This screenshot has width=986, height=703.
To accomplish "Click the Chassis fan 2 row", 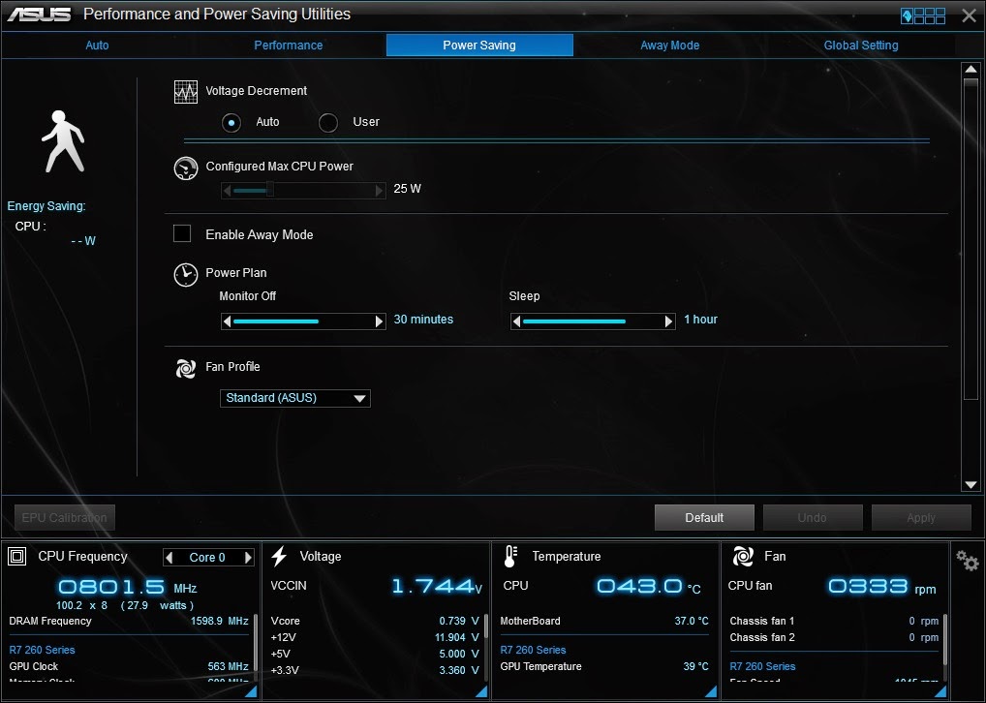I will pos(834,637).
